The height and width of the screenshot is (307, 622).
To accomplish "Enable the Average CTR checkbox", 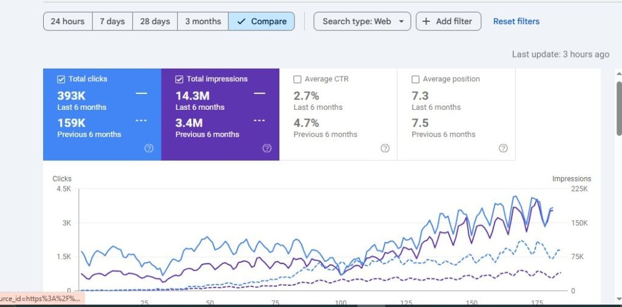I will pos(297,79).
